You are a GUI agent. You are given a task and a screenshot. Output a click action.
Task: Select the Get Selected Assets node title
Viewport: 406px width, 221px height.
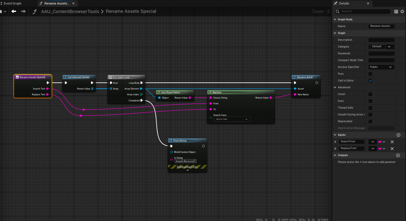[x=79, y=77]
